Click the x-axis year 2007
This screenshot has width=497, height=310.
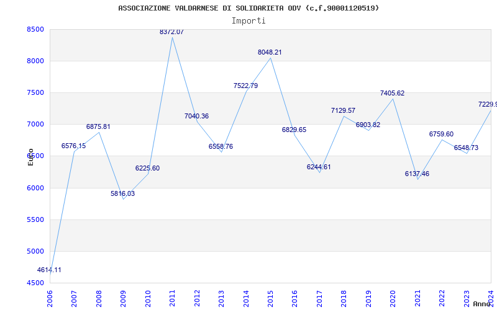click(x=74, y=298)
